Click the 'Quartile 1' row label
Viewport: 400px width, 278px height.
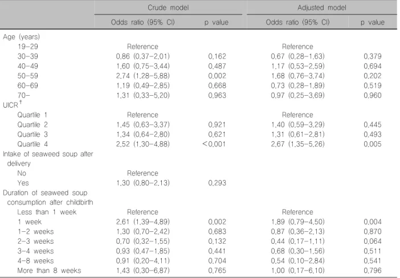pos(32,115)
